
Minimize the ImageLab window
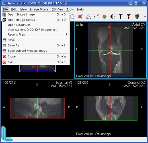coord(131,3)
